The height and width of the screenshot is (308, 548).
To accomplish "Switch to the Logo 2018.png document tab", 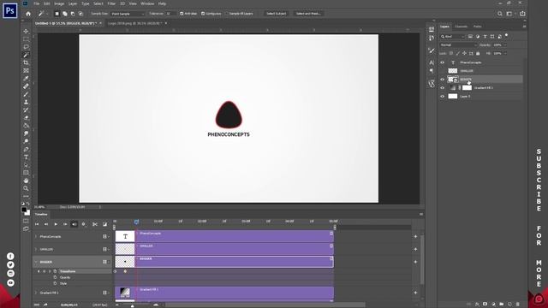I will tap(135, 23).
